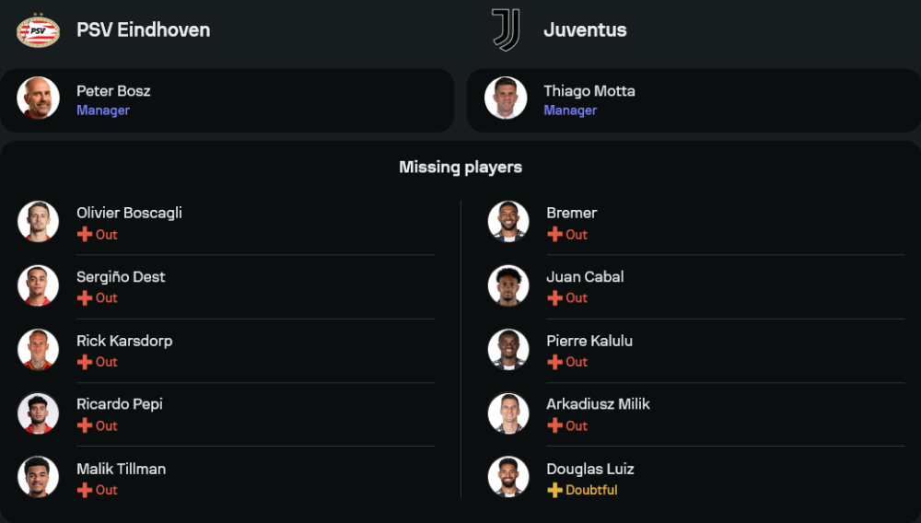Click the Thiago Motta manager name

click(589, 91)
